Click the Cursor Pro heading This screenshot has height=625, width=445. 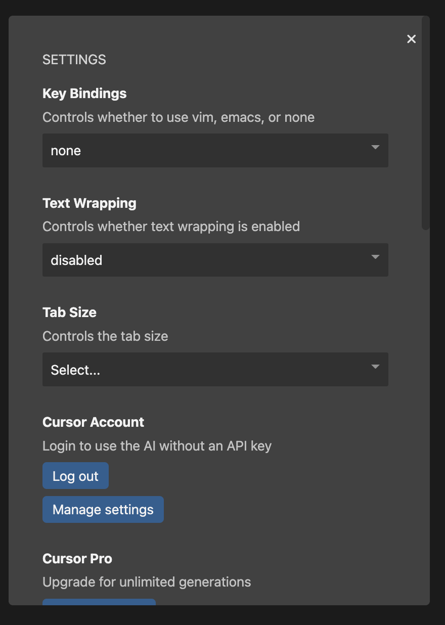[77, 559]
